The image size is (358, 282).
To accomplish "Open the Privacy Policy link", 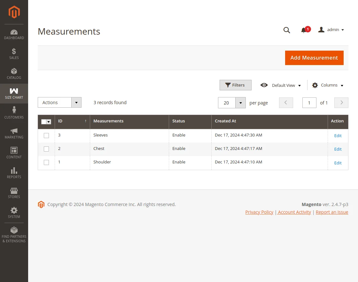I will pos(259,212).
